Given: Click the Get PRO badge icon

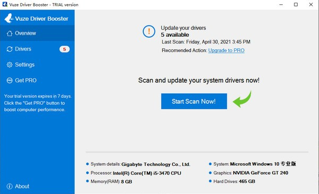Looking at the screenshot, I should point(10,80).
